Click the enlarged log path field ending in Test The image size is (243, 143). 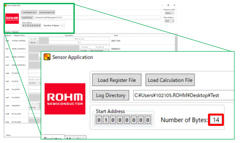point(184,95)
